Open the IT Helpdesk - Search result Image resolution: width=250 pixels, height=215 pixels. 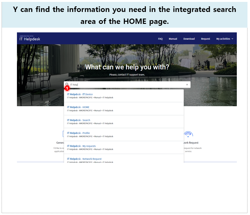124,122
